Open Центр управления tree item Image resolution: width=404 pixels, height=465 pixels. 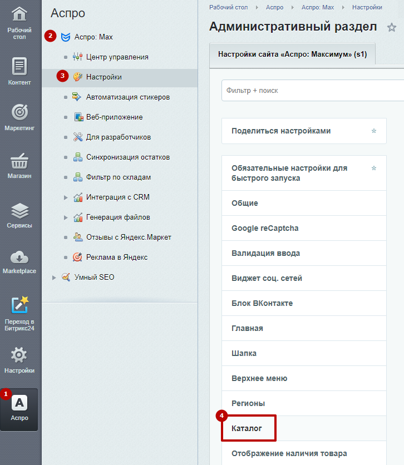pos(117,57)
